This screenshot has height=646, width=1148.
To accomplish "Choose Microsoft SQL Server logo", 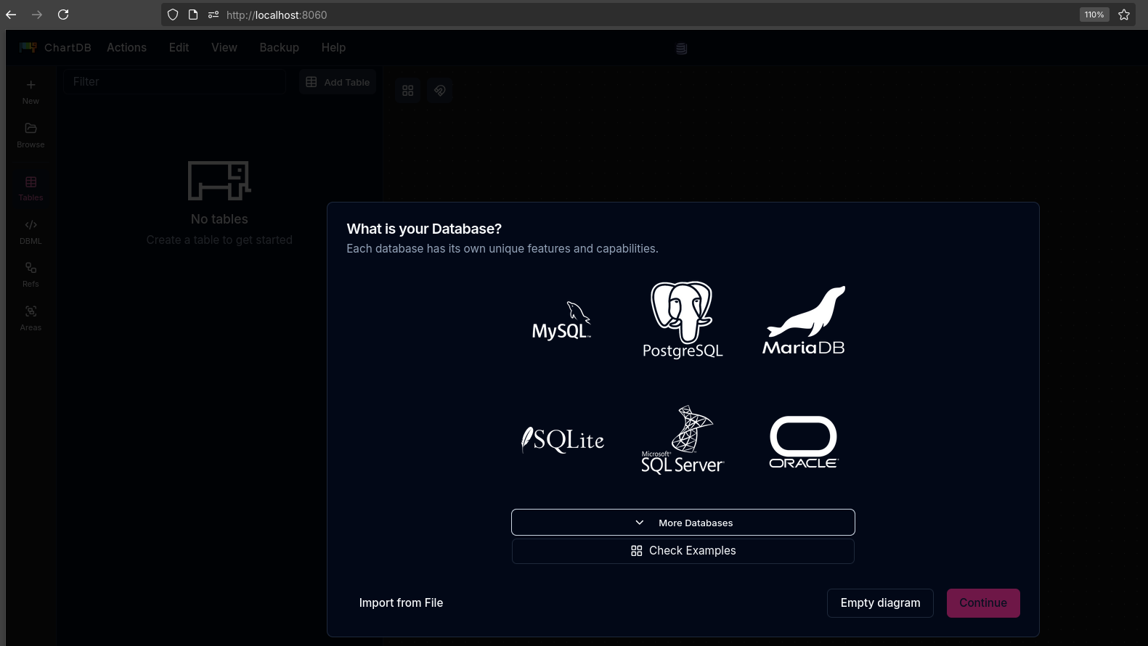I will pos(683,440).
